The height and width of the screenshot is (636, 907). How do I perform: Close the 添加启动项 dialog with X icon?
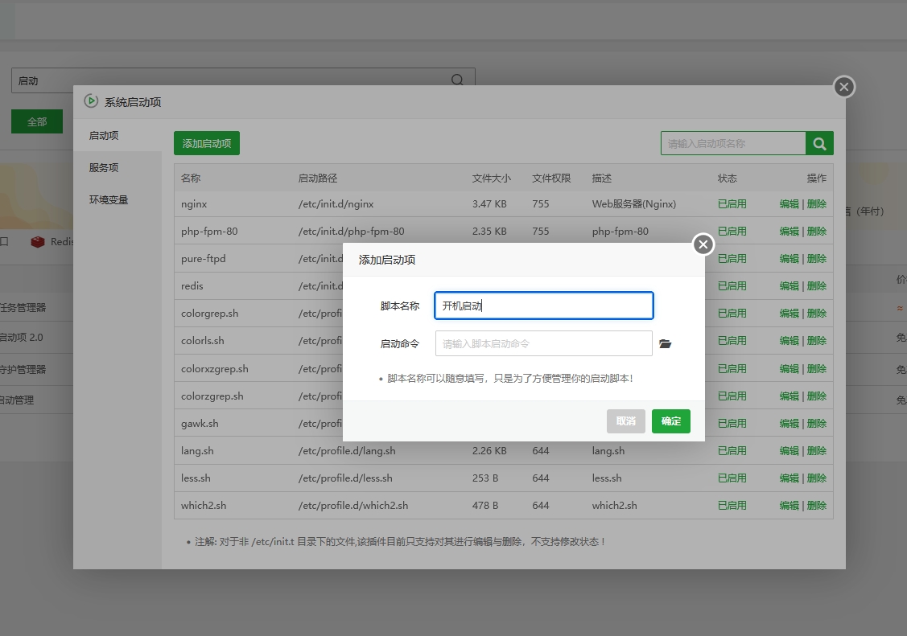point(703,244)
